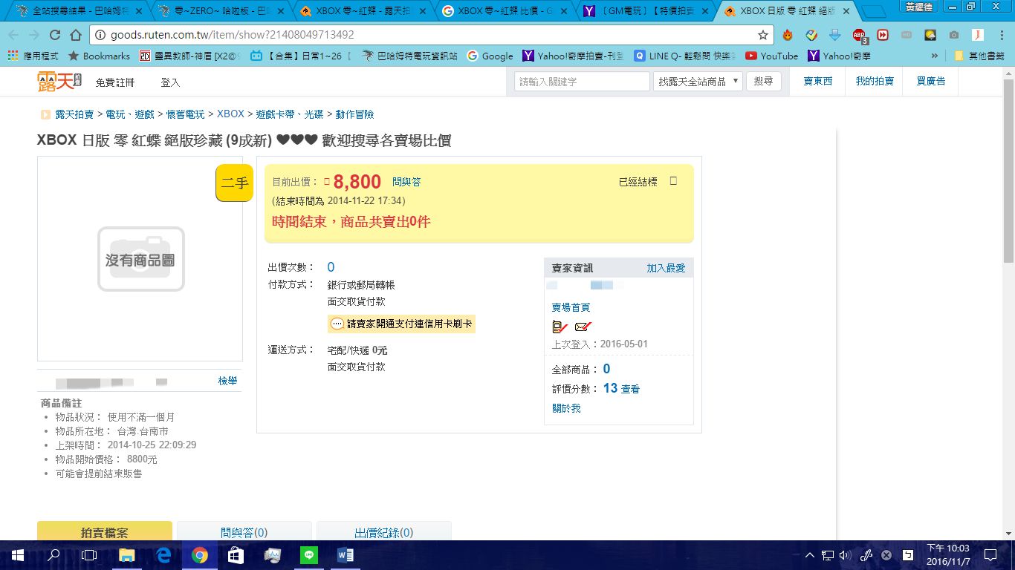The image size is (1015, 570).
Task: Click the greyed HD extension icon
Action: [x=907, y=35]
